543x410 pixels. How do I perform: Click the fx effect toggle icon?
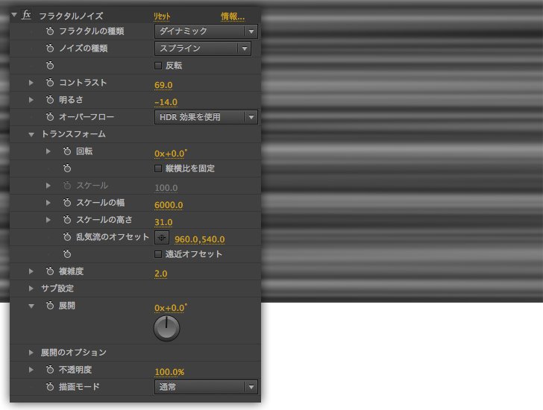27,15
